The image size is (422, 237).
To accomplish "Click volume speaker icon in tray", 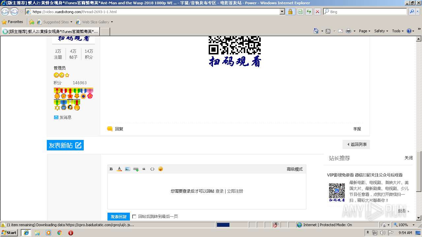I will coord(383,233).
